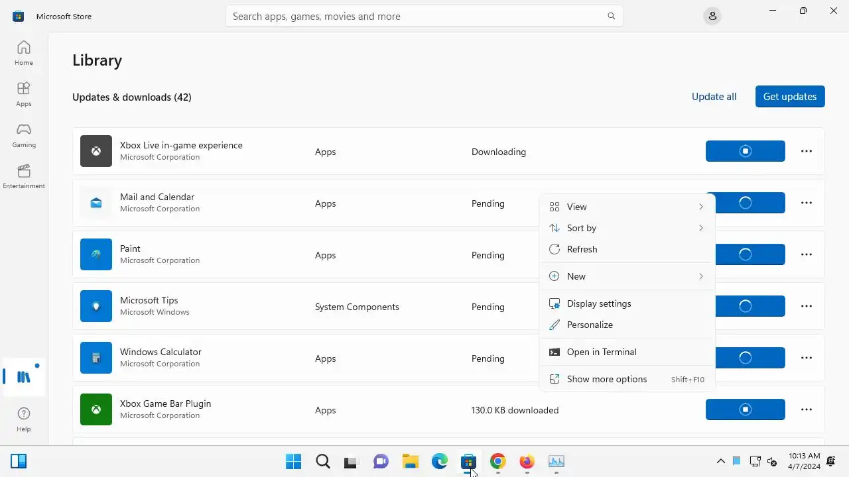The image size is (849, 477).
Task: Click the Xbox Game Bar Plugin icon
Action: coord(96,409)
